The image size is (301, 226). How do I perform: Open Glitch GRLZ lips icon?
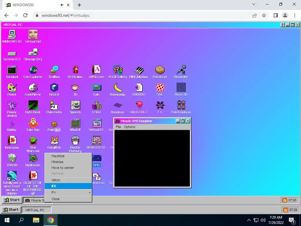[x=139, y=107]
